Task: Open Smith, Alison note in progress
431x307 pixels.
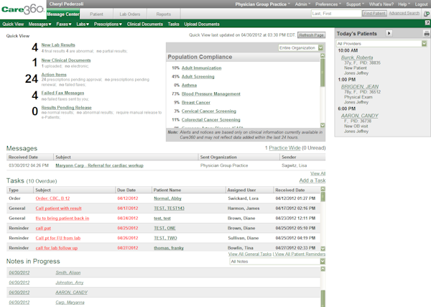Action: pos(68,272)
